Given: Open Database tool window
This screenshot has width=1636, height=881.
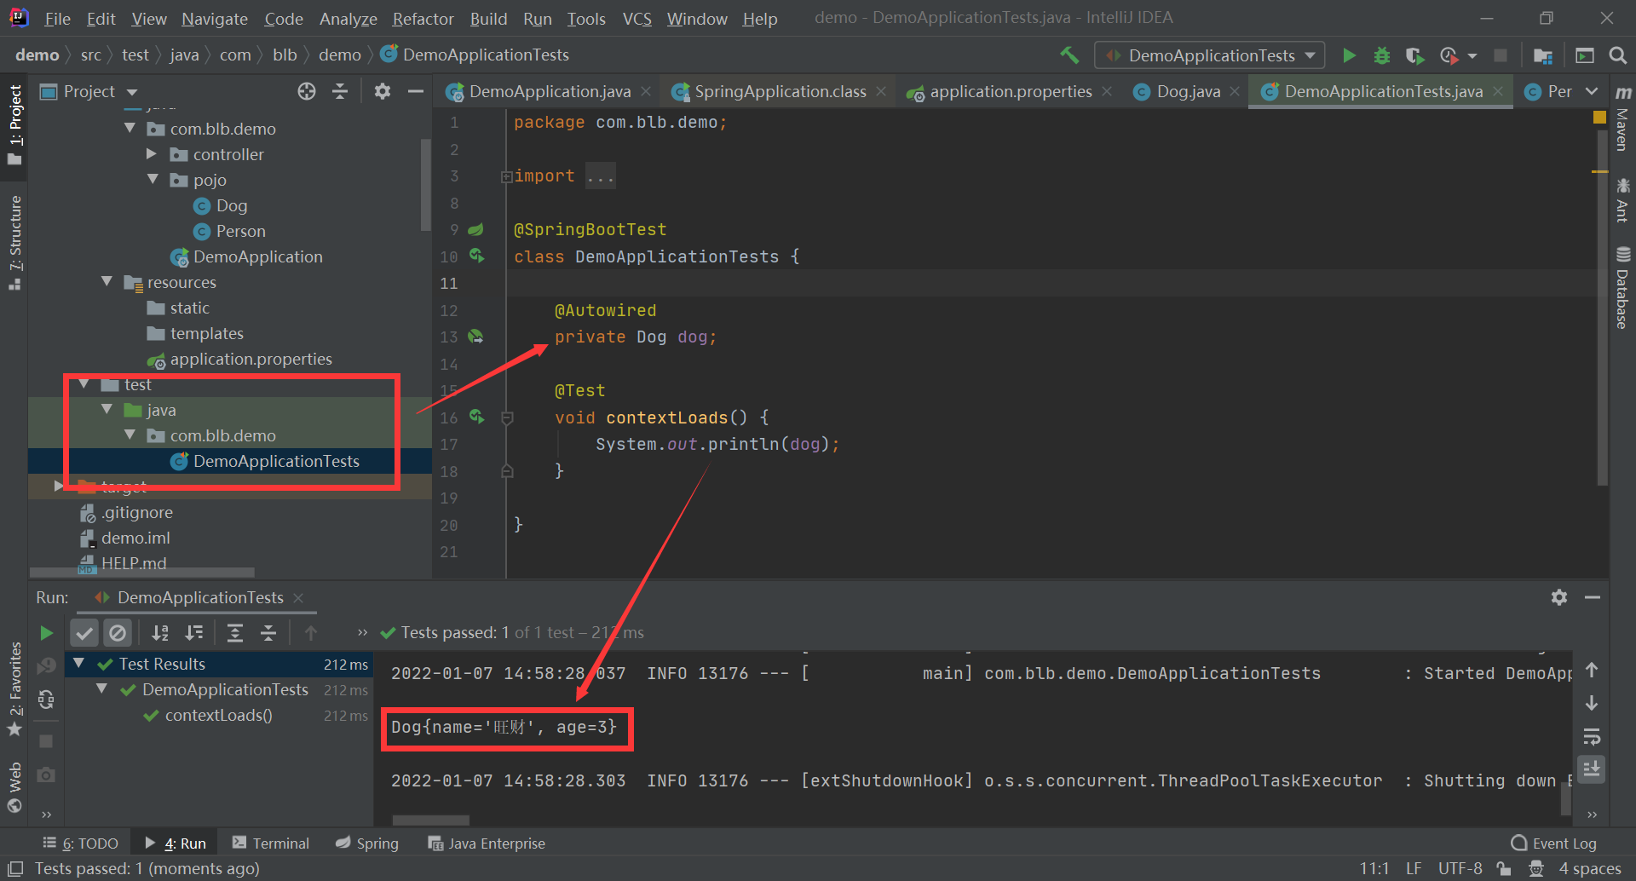Looking at the screenshot, I should pos(1623,287).
